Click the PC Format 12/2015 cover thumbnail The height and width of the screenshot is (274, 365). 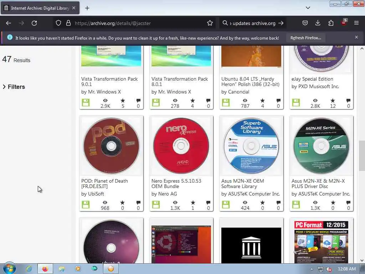[321, 242]
